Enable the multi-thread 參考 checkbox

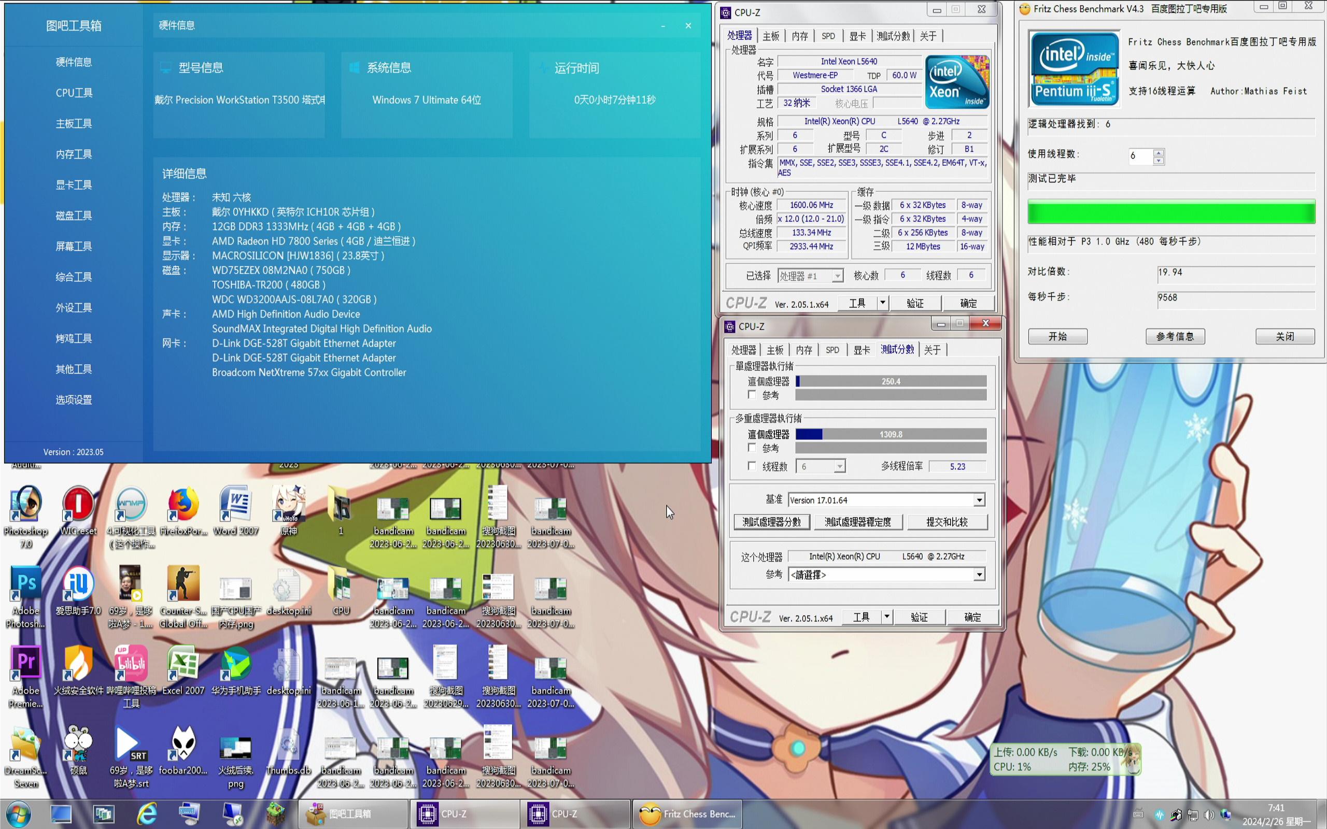[x=752, y=448]
